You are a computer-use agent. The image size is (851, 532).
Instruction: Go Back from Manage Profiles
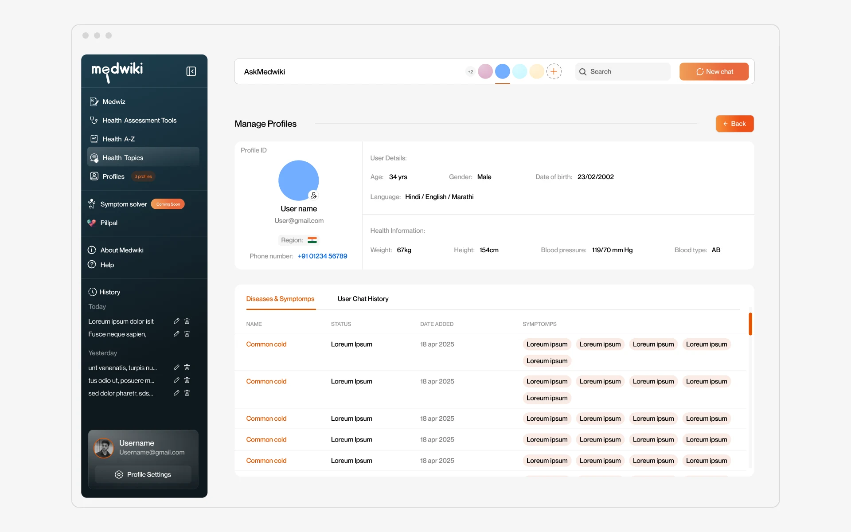tap(735, 124)
